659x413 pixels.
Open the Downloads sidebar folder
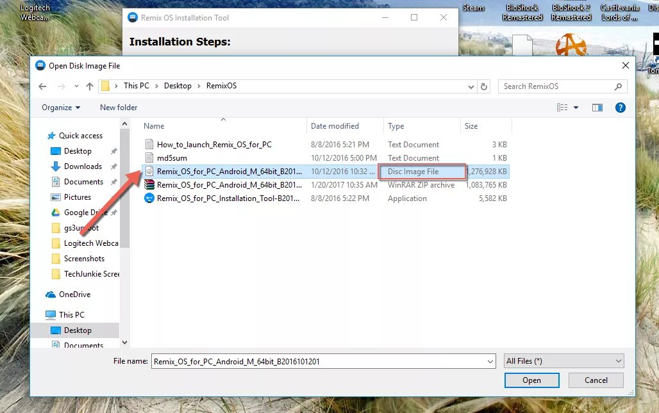coord(83,166)
